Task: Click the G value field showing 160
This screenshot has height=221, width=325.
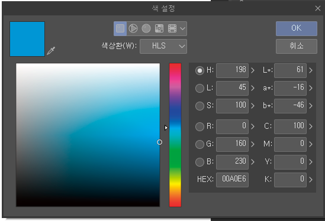Action: point(232,144)
